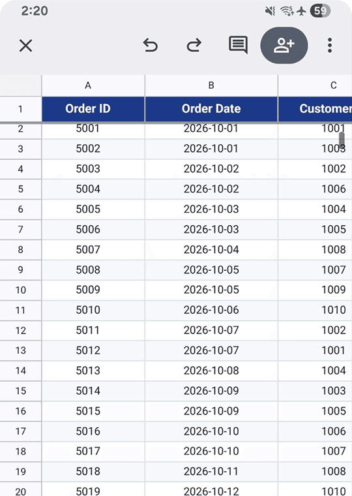This screenshot has width=352, height=496.
Task: Select column B header
Action: 211,85
